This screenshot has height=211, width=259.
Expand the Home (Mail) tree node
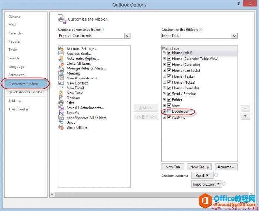click(x=164, y=53)
